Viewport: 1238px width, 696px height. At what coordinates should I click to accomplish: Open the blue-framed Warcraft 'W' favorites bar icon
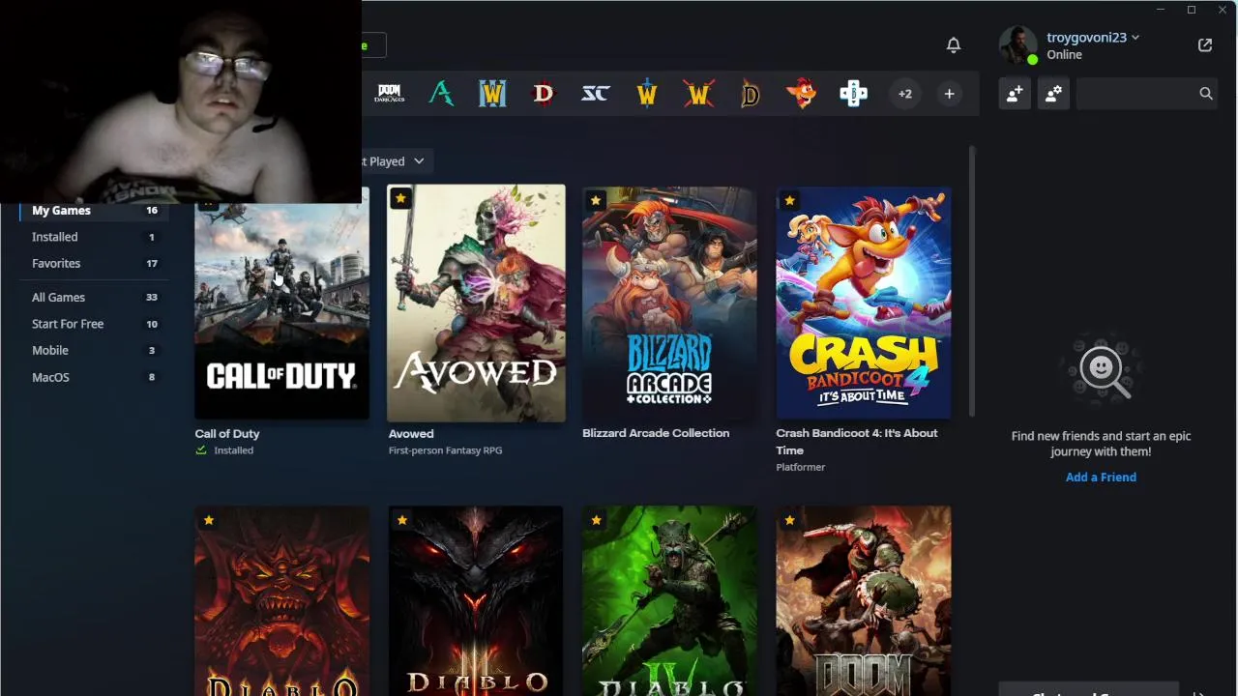click(x=492, y=94)
